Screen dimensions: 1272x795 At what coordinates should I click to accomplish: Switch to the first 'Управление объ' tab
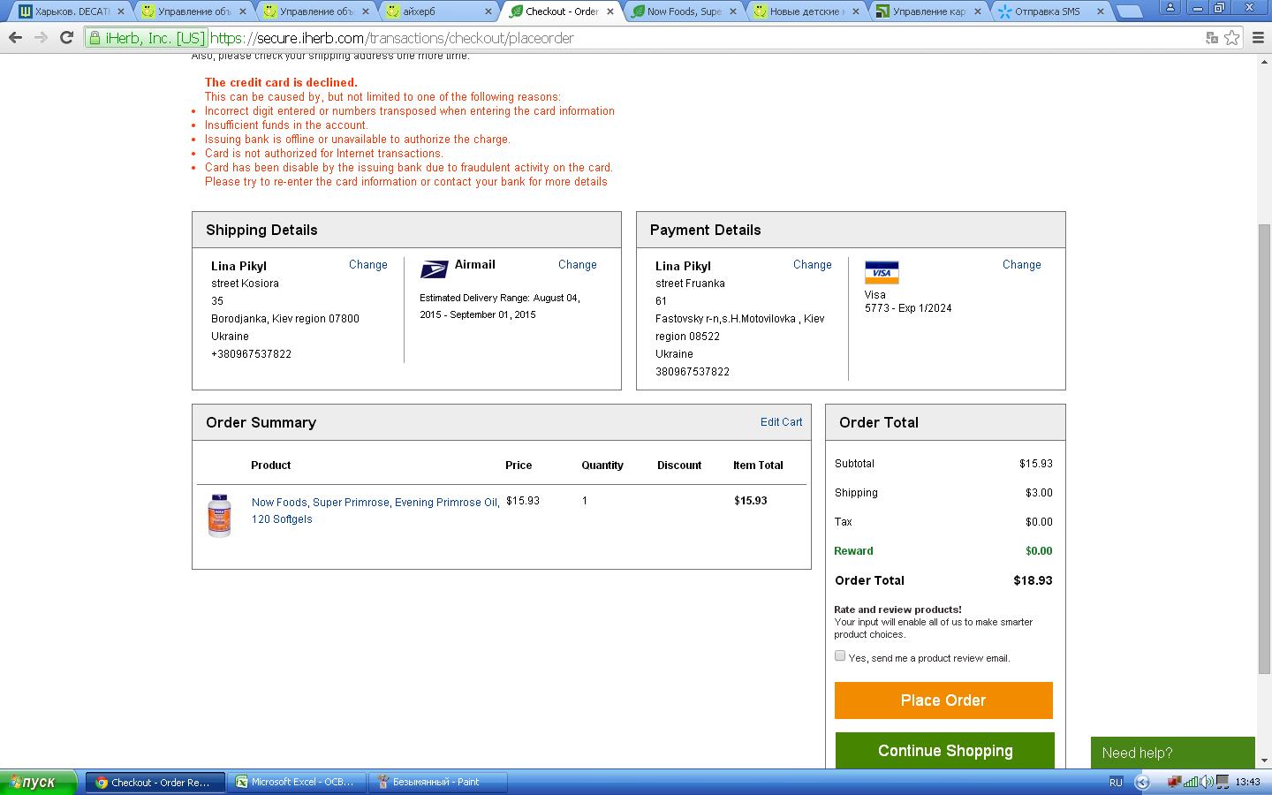(193, 11)
